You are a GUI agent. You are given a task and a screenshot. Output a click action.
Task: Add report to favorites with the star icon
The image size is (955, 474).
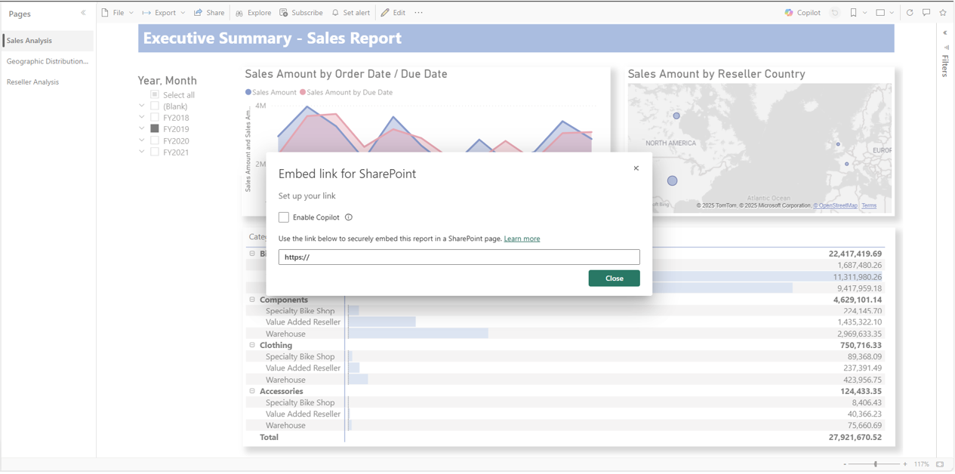(x=944, y=12)
